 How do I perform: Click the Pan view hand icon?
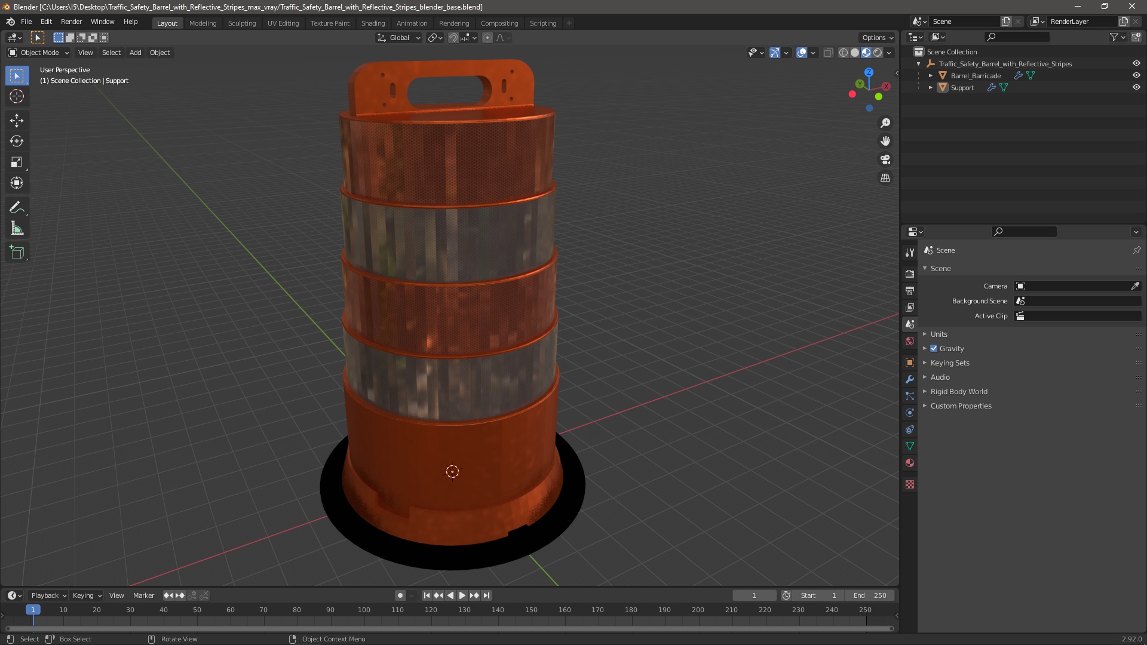(885, 141)
